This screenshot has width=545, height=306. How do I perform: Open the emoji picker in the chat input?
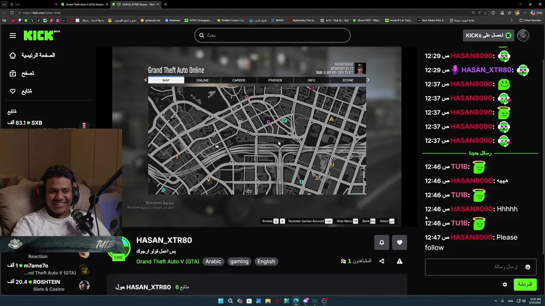click(x=528, y=267)
